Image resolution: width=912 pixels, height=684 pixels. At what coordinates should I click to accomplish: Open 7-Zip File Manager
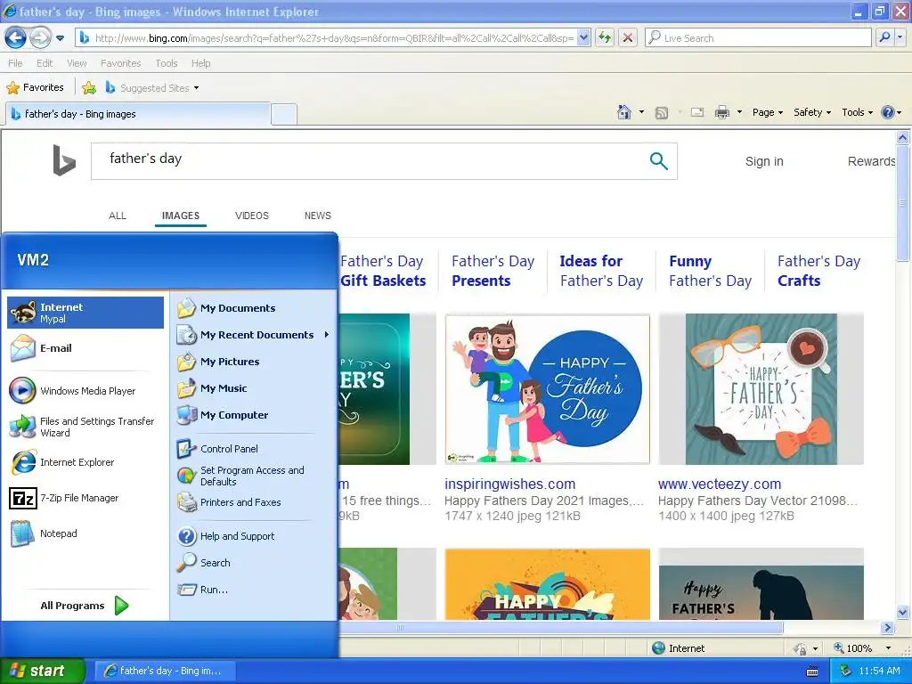[85, 499]
